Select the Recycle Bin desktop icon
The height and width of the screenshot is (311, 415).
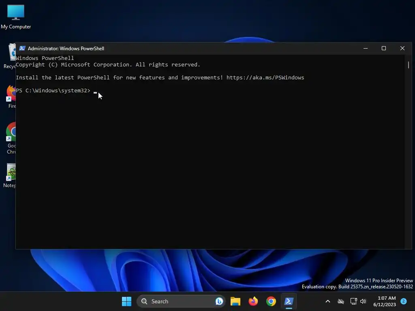10,56
